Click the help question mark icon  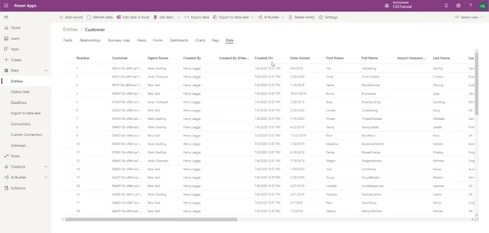tap(471, 6)
